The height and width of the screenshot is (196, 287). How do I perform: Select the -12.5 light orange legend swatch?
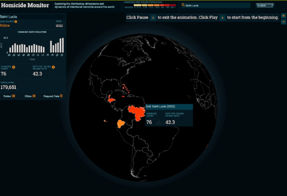pos(150,5)
